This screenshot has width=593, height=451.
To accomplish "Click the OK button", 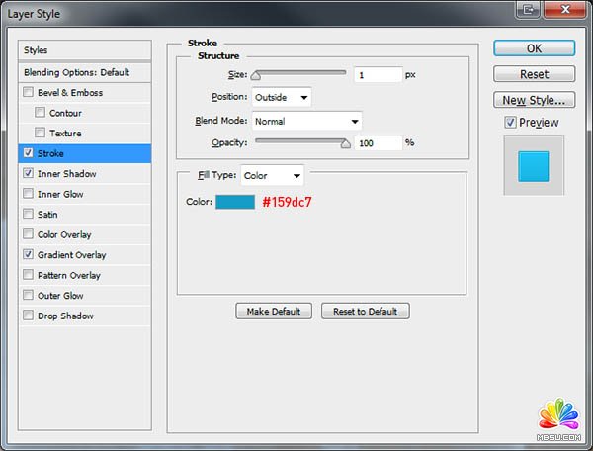I will pos(534,48).
